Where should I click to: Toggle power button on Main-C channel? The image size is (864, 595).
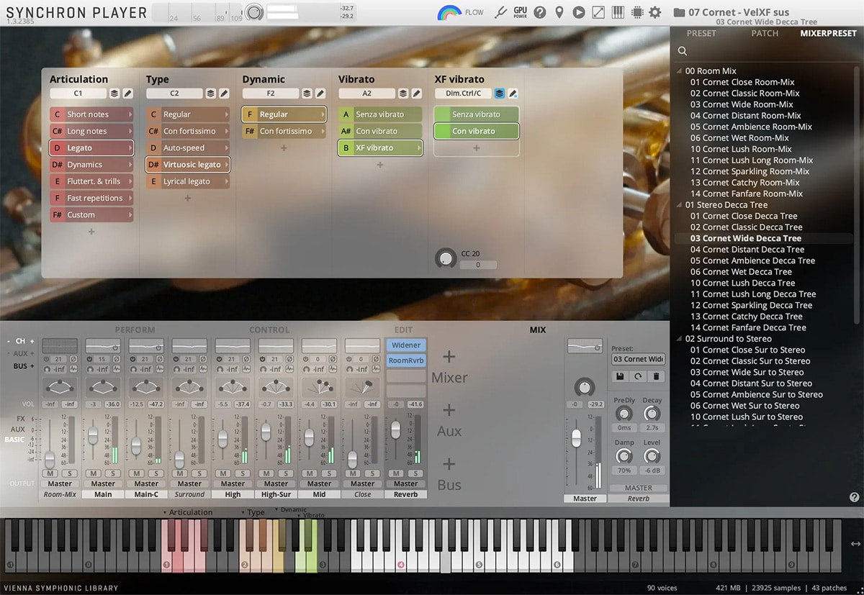132,359
